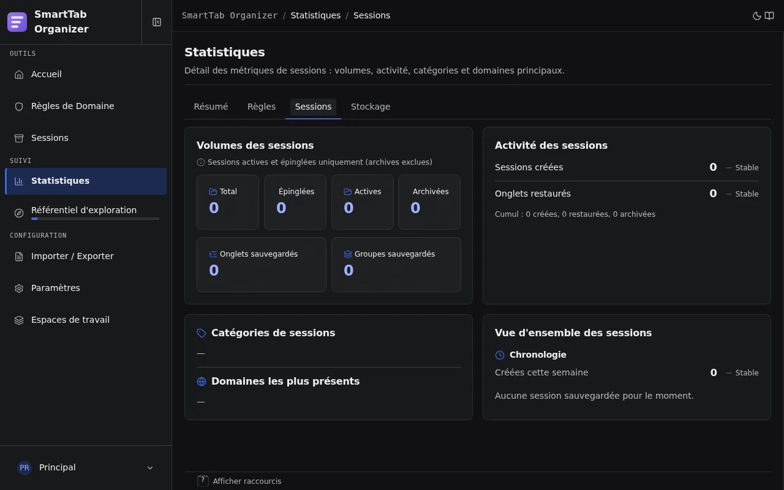This screenshot has height=490, width=784.
Task: Click the clock icon by Chronologie
Action: pos(500,355)
